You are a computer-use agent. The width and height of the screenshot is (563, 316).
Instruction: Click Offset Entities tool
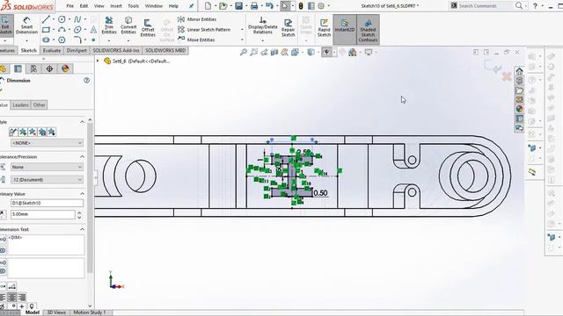point(148,27)
